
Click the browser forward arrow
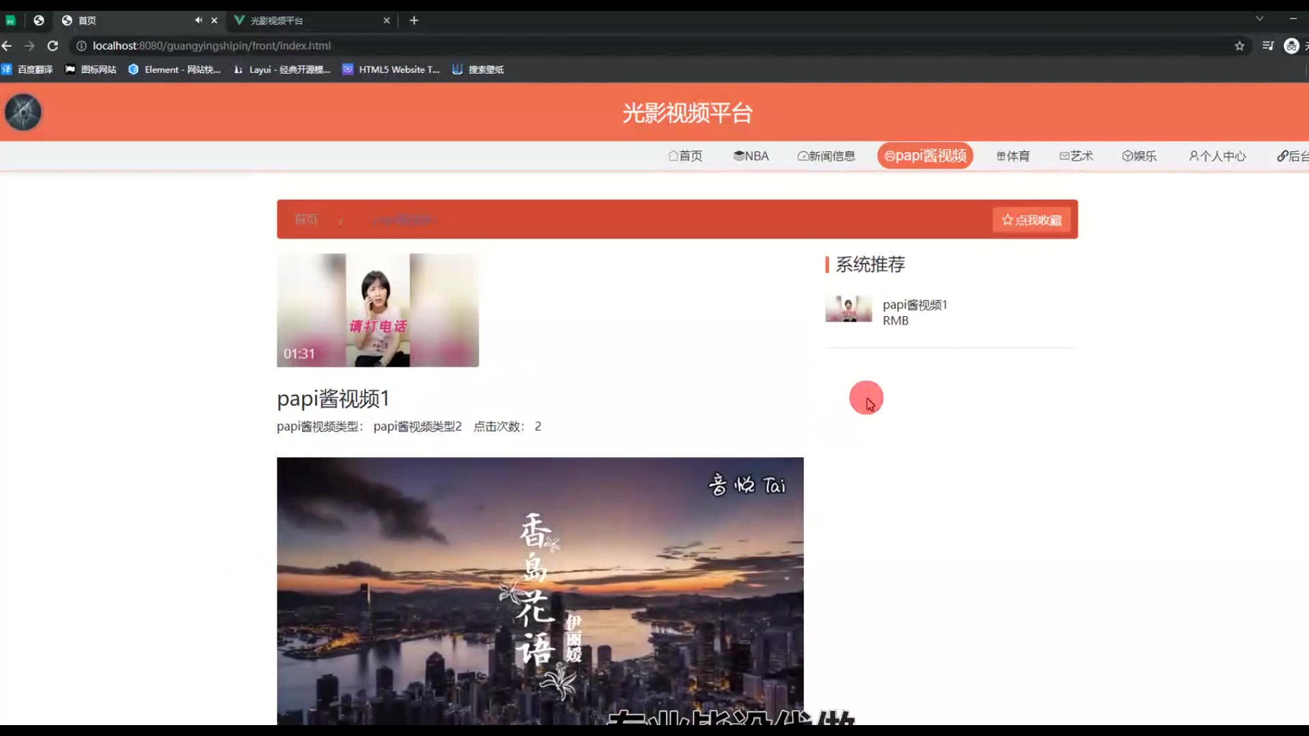pos(29,46)
